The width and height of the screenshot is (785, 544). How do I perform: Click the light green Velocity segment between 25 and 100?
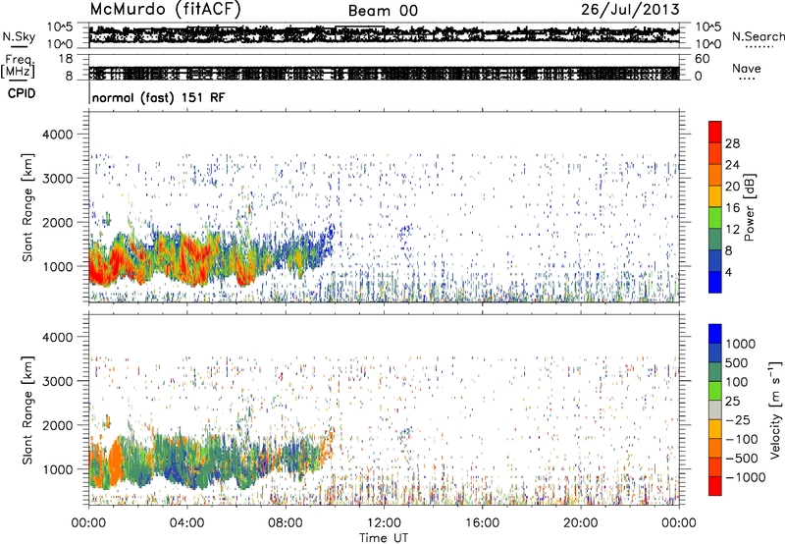pyautogui.click(x=715, y=391)
